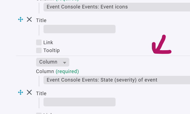Click the 'Title' label of the State (severity) column
Viewport: 190px width, 114px height.
(41, 94)
